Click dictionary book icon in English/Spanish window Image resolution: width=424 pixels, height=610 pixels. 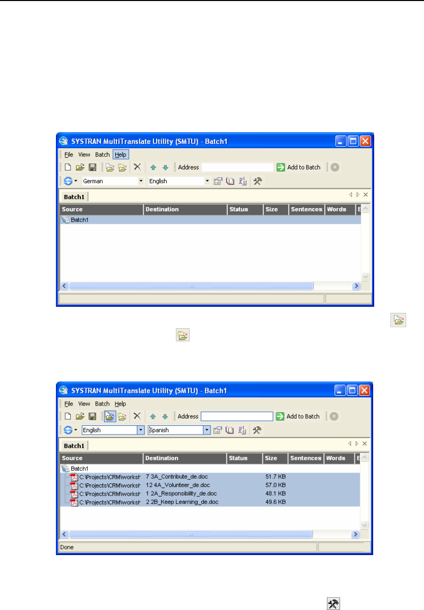230,430
